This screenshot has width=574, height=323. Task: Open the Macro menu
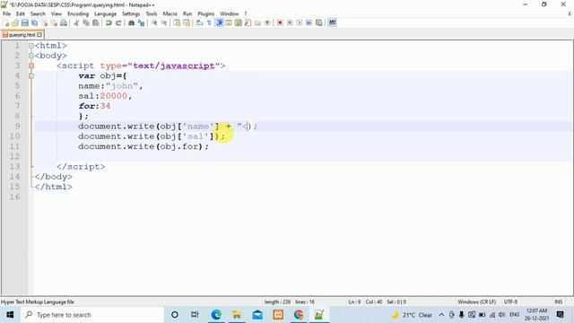coord(170,13)
